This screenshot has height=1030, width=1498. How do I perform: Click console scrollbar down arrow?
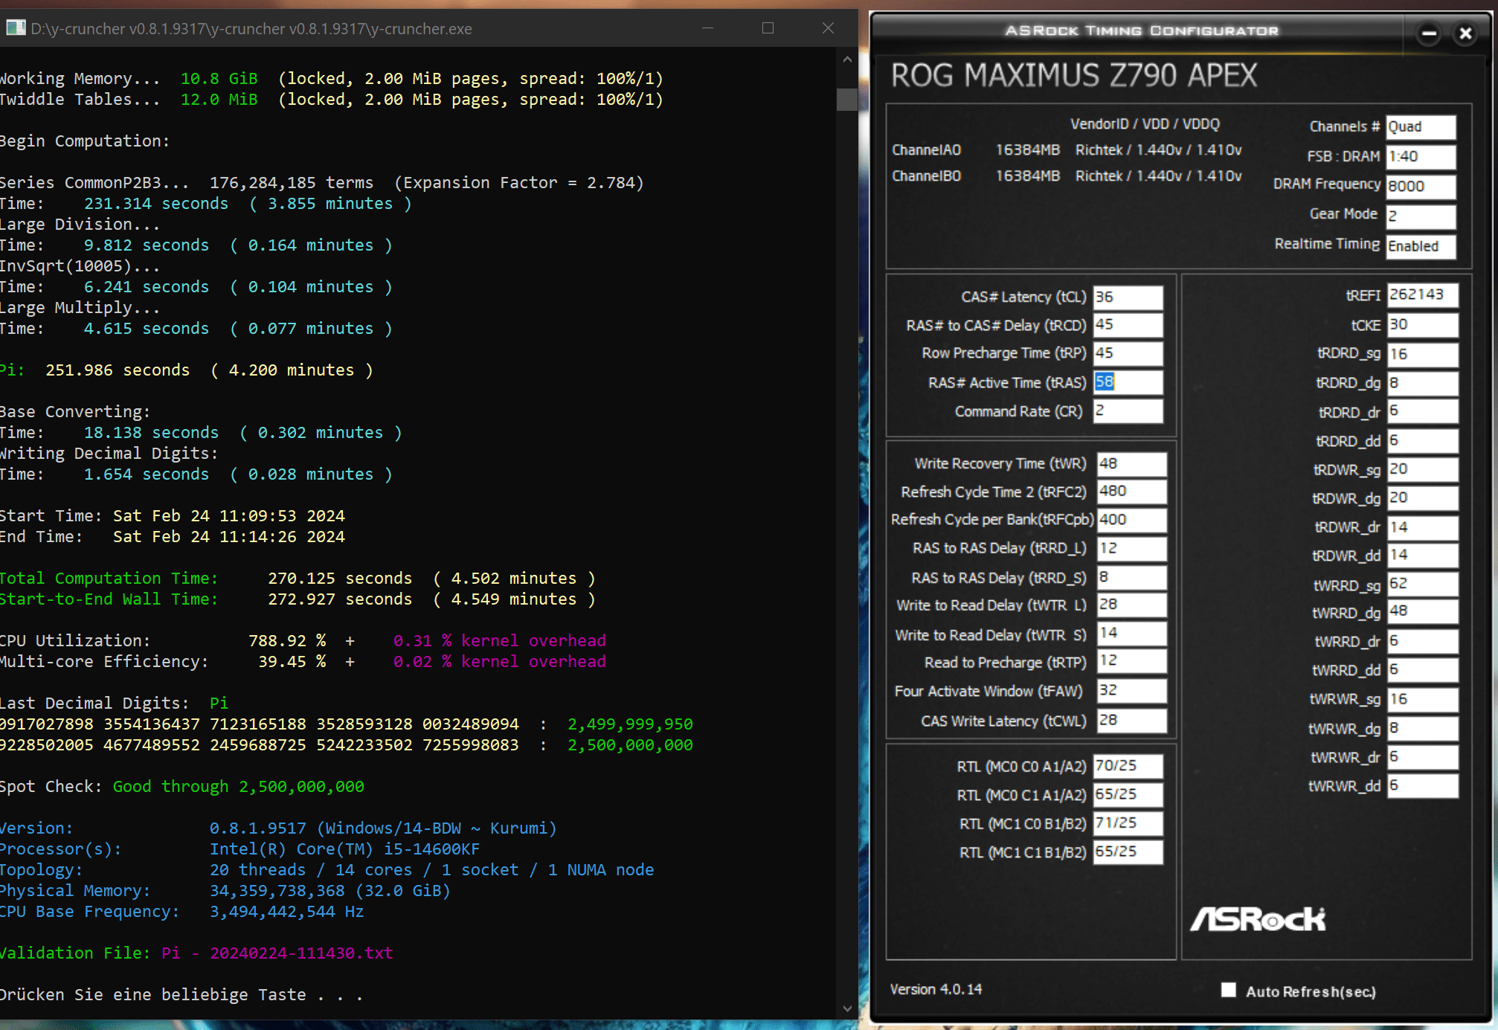pyautogui.click(x=847, y=1008)
